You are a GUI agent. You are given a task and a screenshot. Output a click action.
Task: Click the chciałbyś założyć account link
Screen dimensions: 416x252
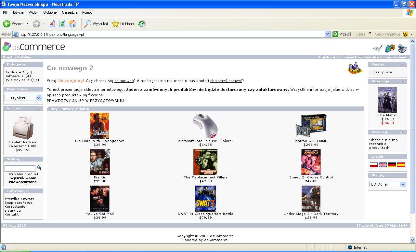(x=226, y=81)
